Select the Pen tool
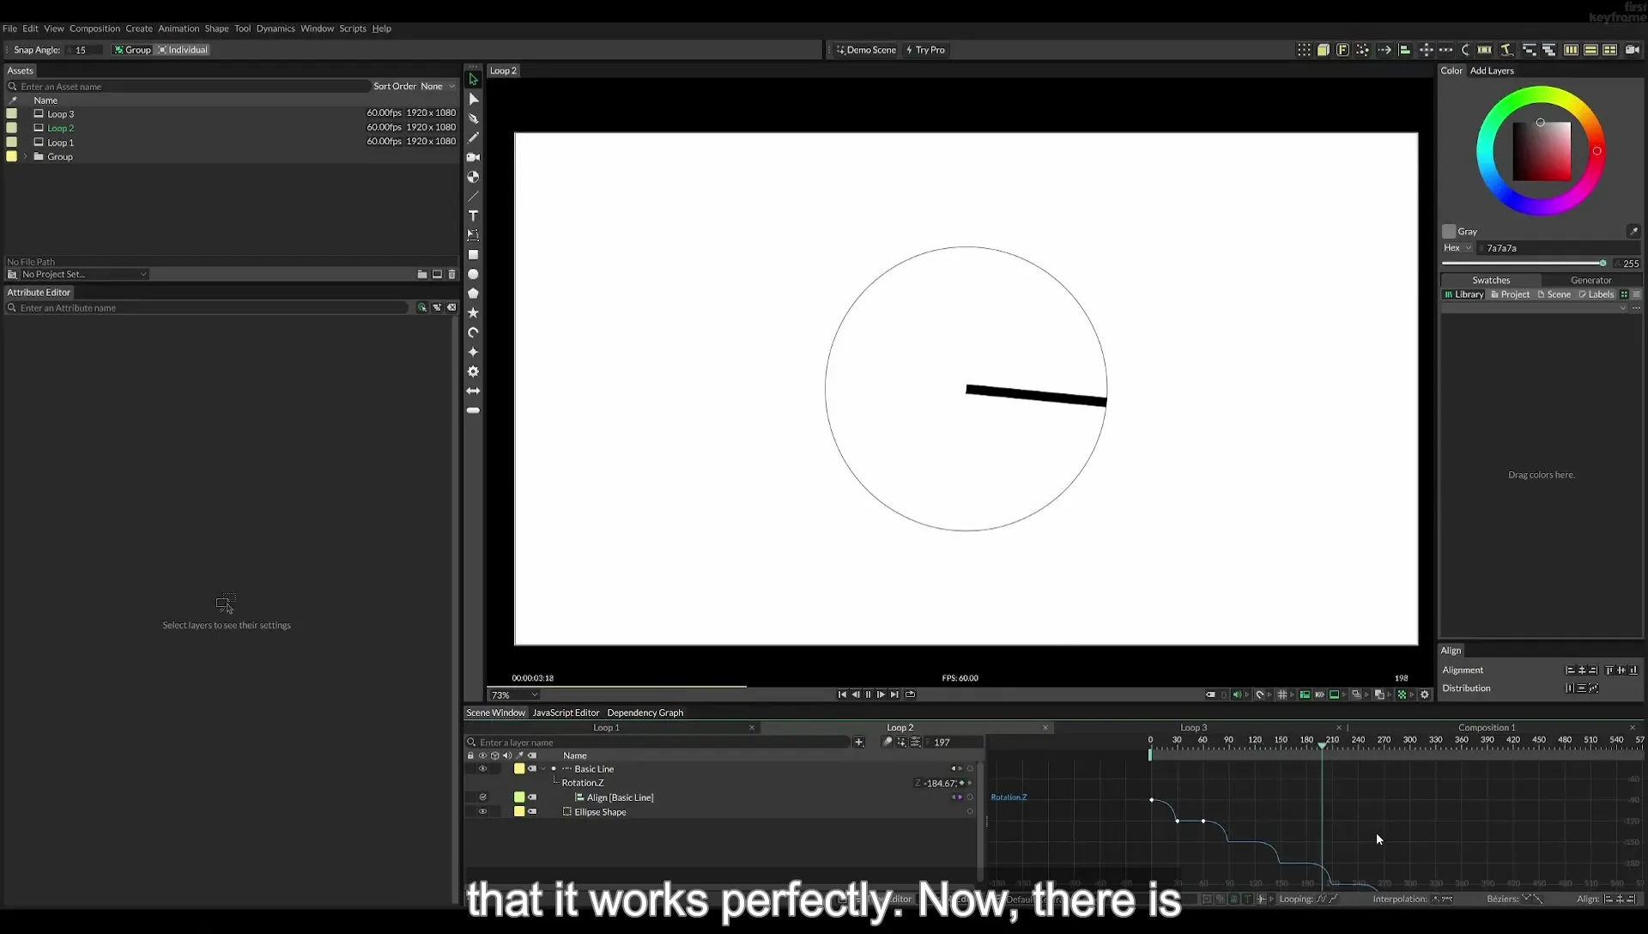This screenshot has width=1648, height=934. click(x=473, y=118)
